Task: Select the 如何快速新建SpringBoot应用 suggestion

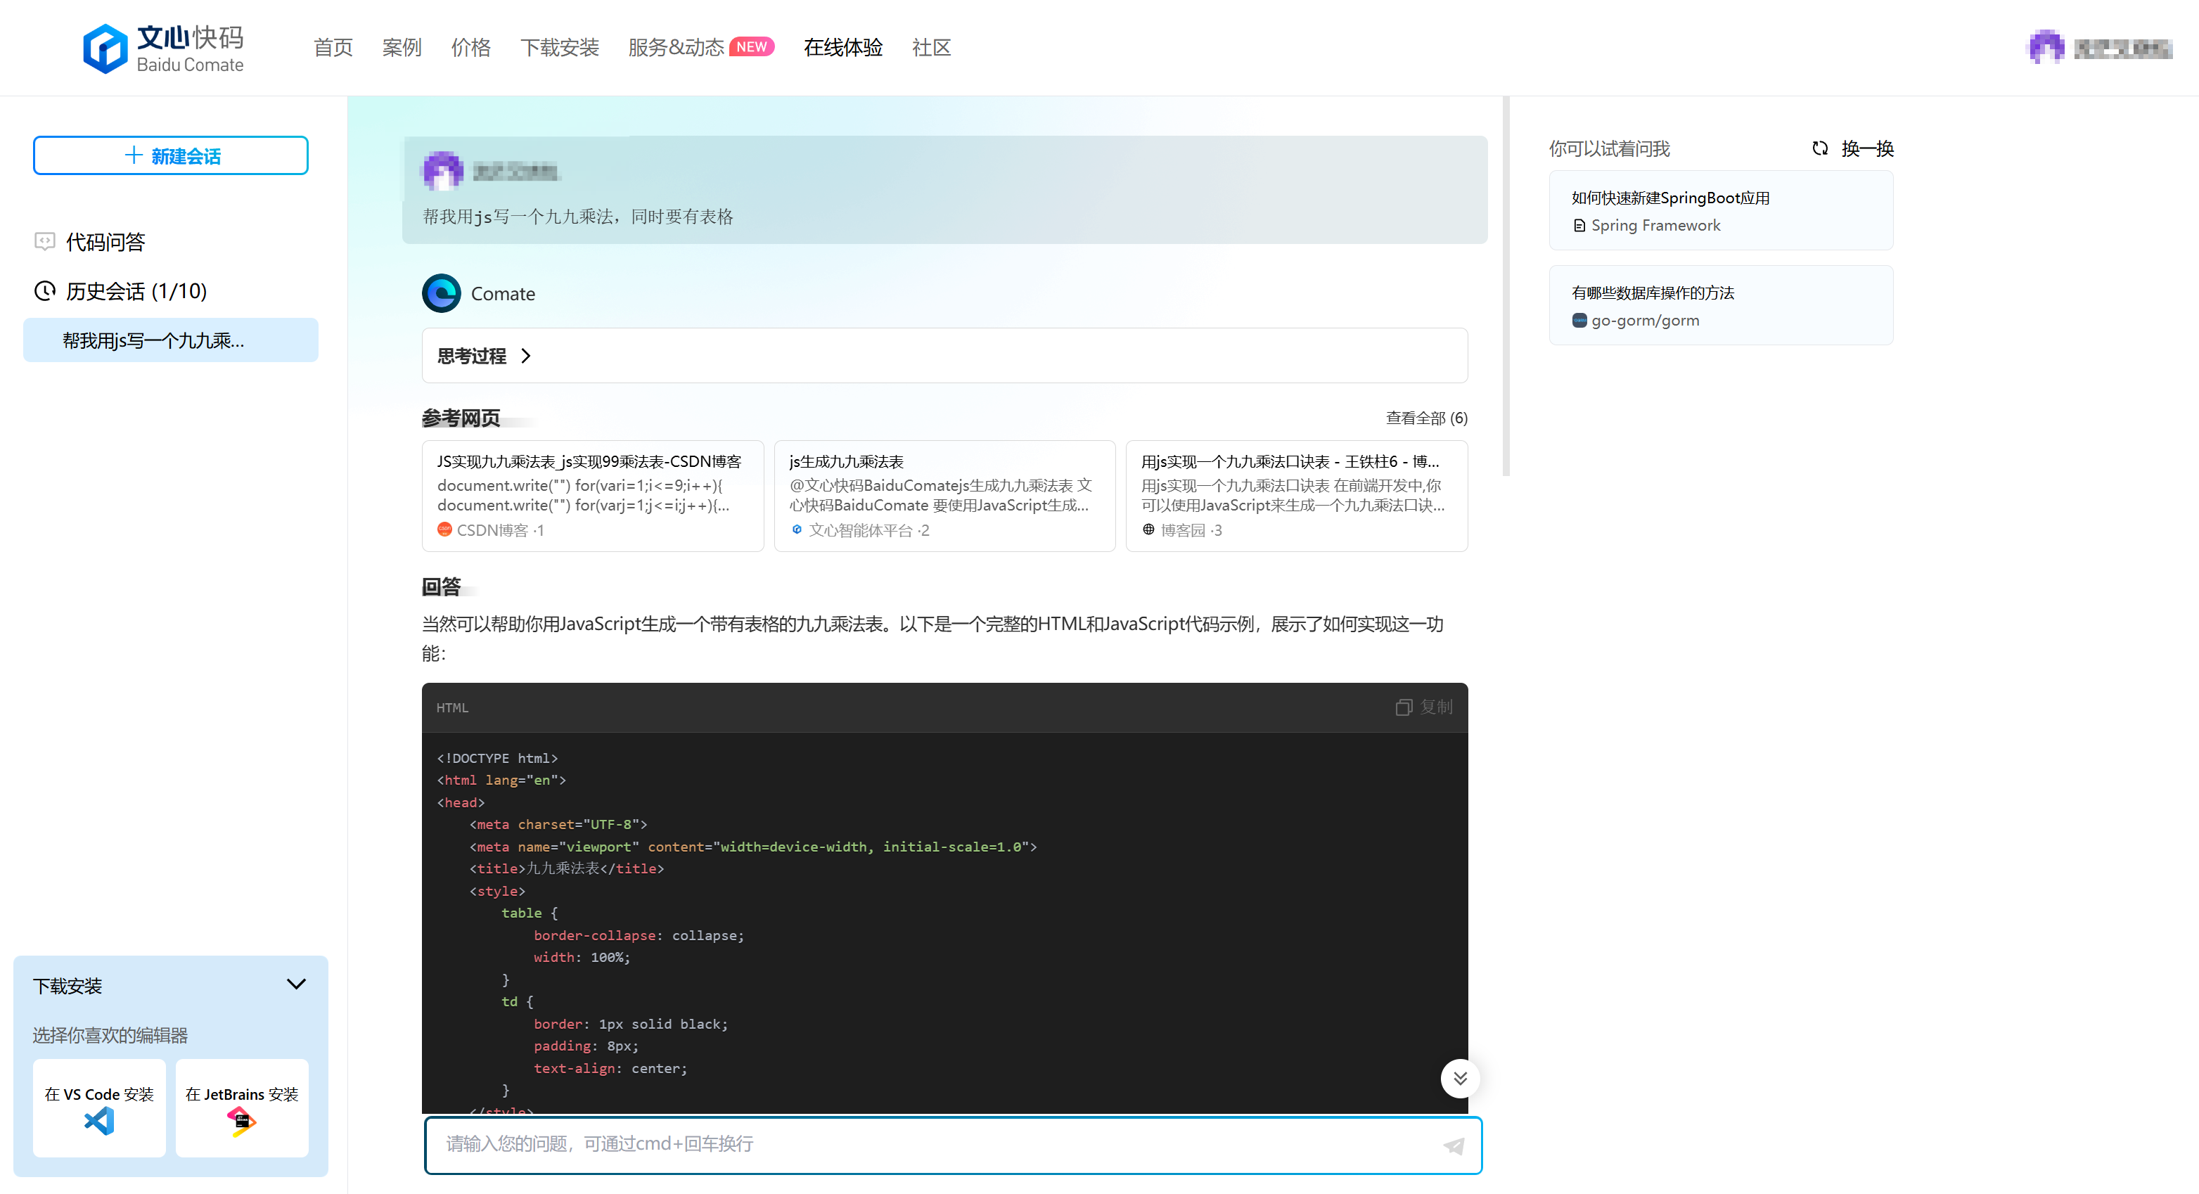Action: click(x=1721, y=211)
